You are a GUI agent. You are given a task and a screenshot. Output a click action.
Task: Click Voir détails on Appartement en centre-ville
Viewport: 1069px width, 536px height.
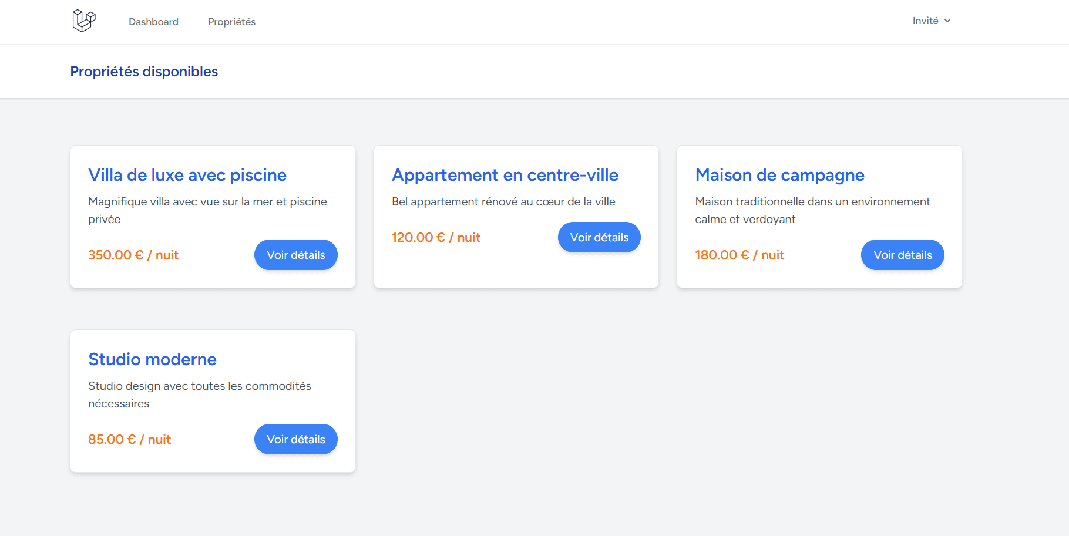(599, 237)
